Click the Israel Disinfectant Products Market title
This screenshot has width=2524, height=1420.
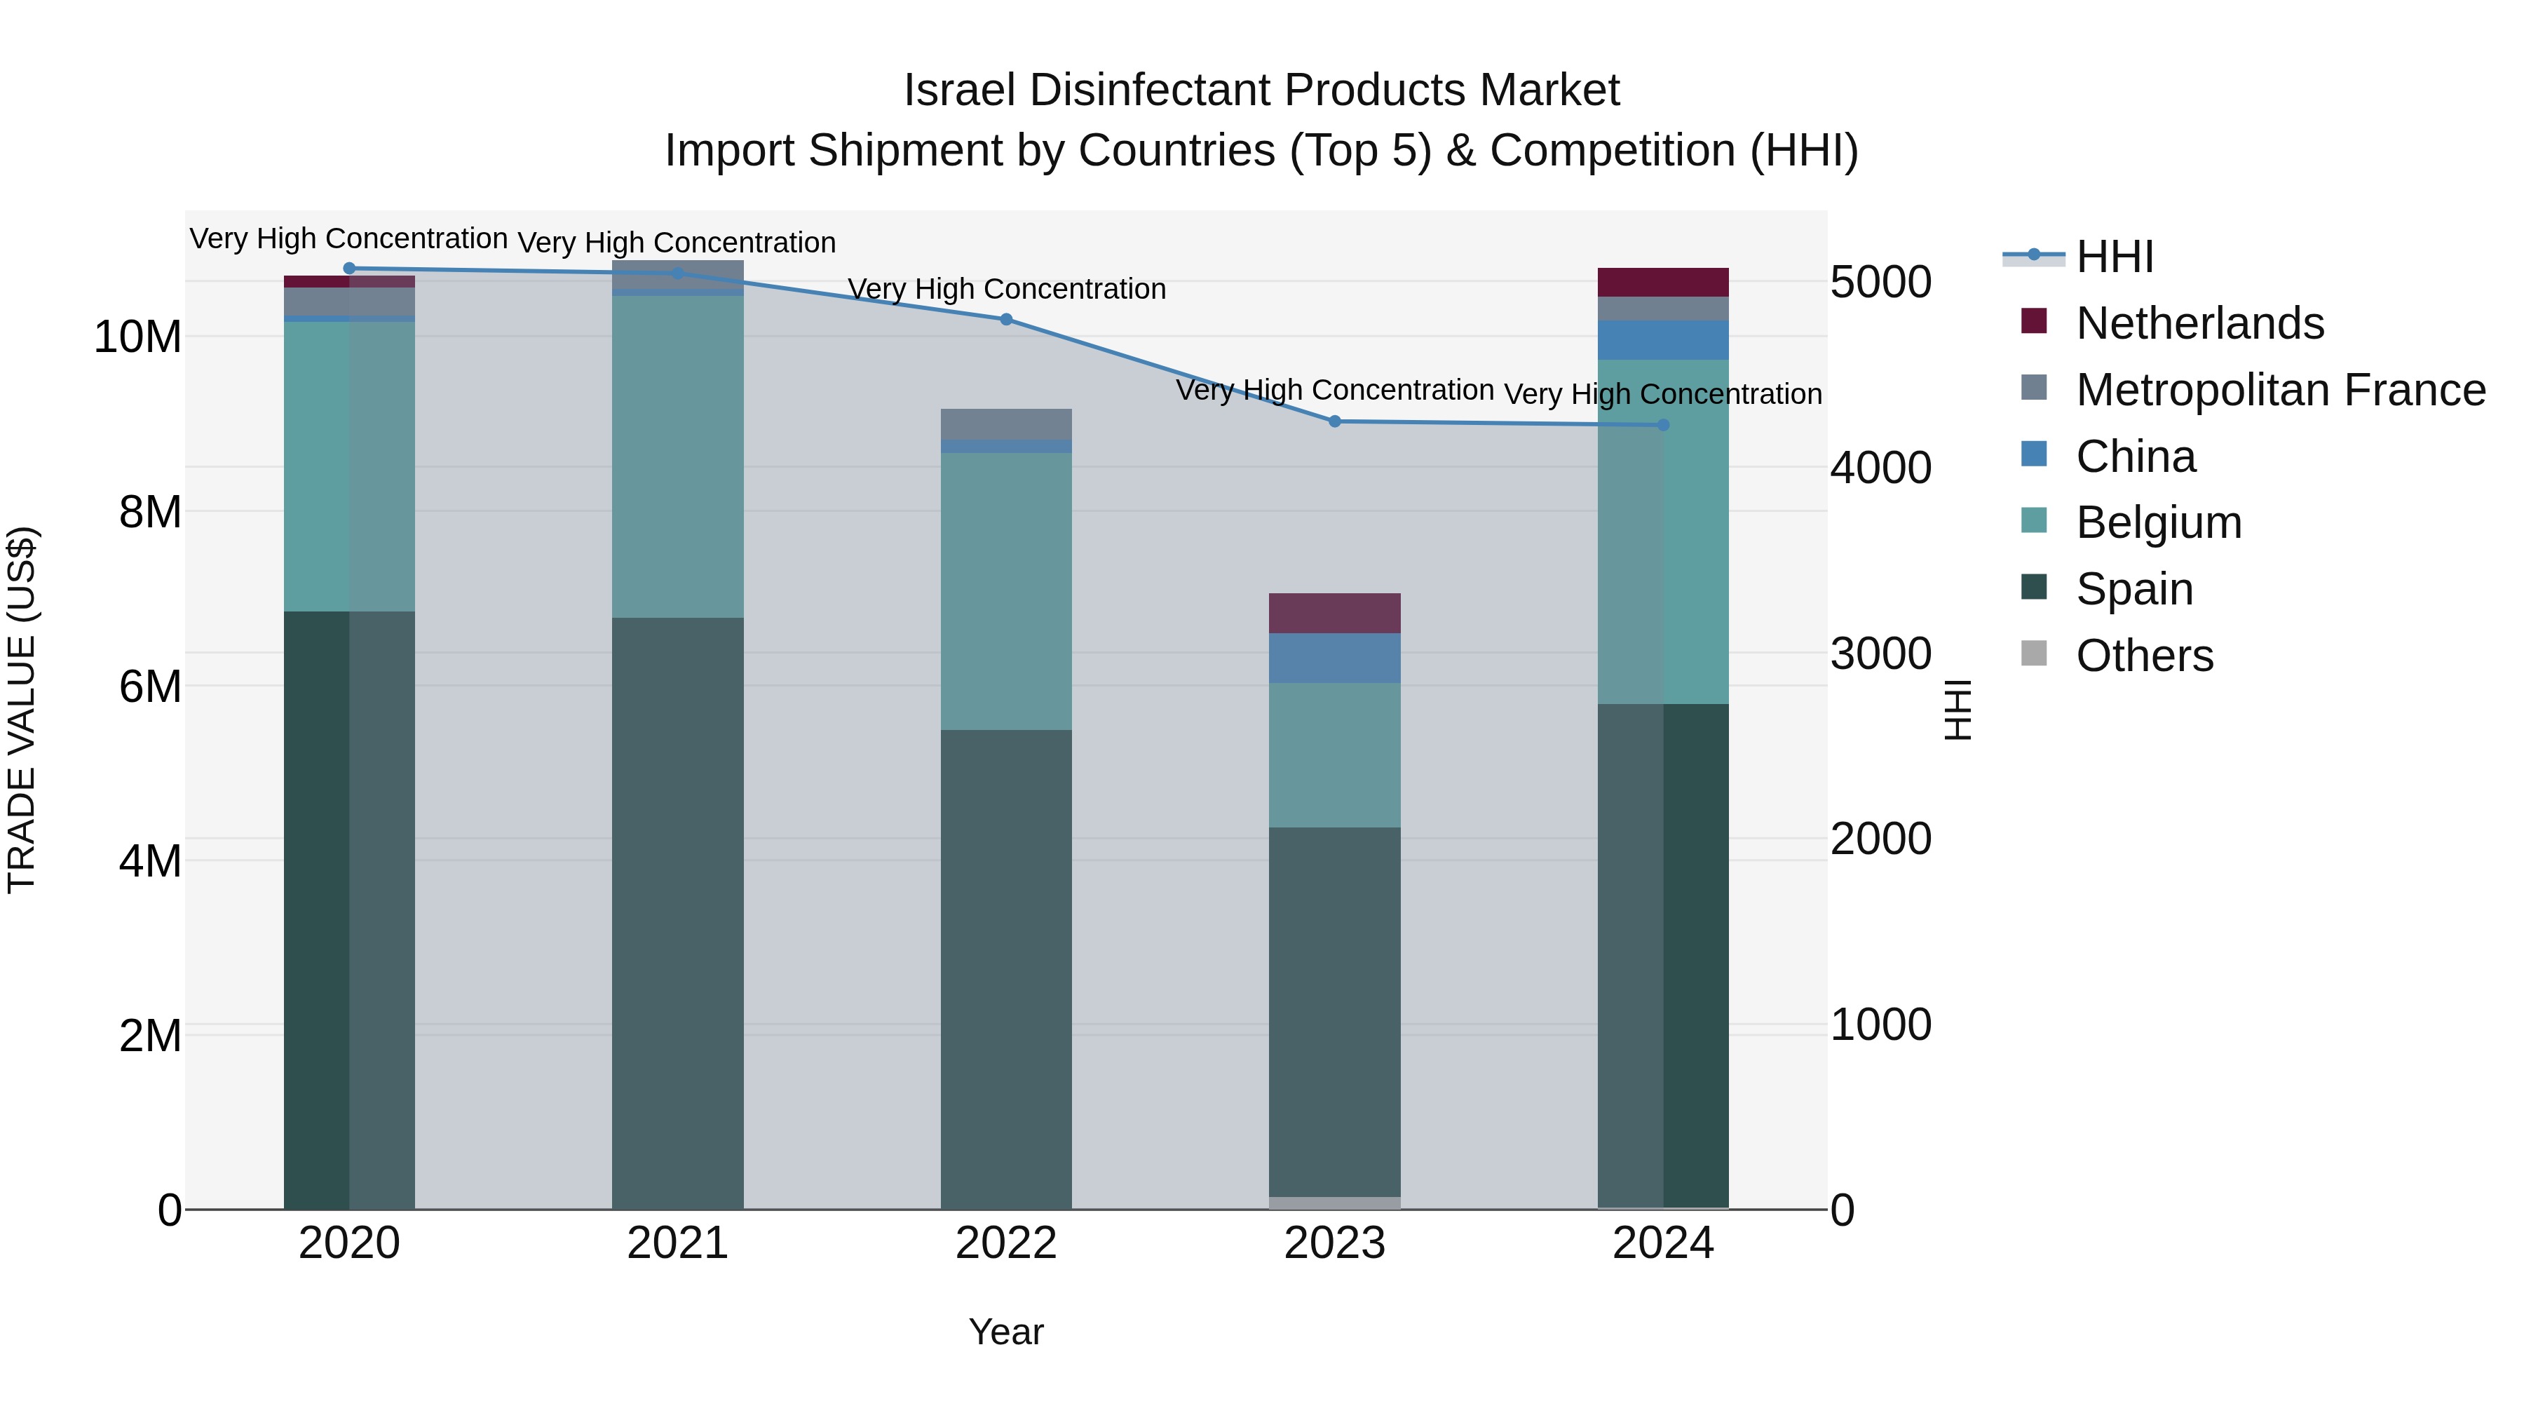click(x=1262, y=90)
